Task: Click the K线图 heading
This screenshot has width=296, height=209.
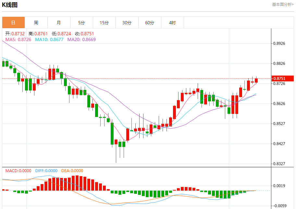Action: point(10,5)
